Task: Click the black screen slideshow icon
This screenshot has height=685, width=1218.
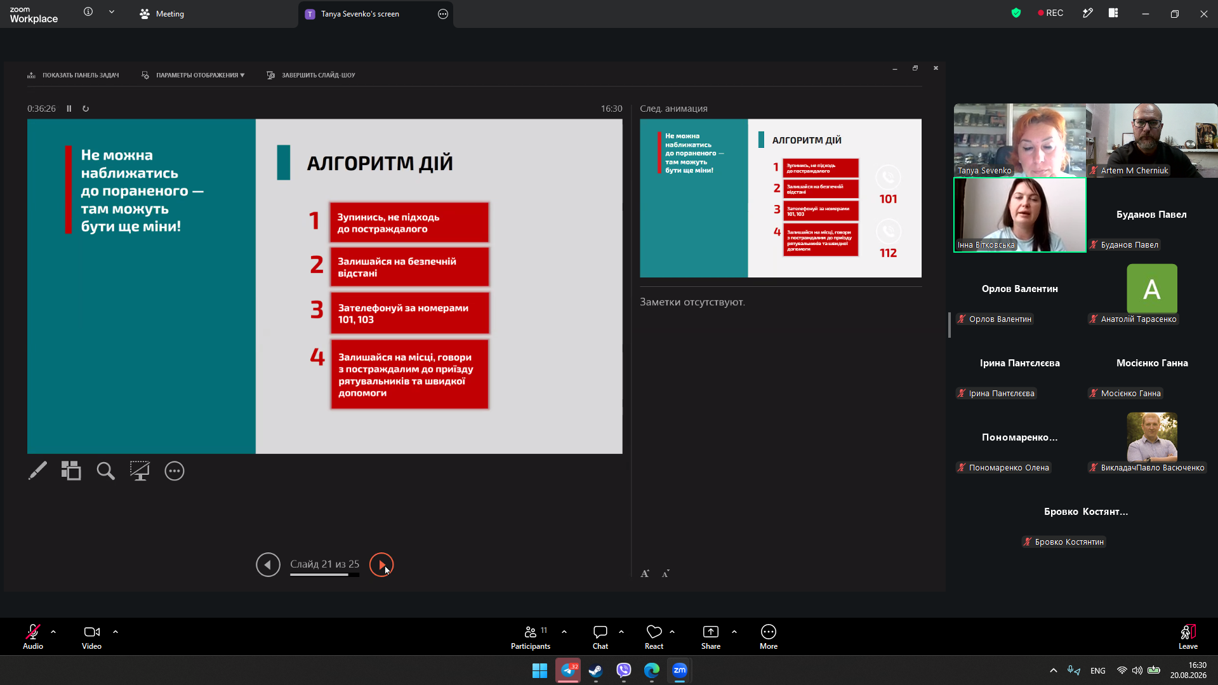Action: 140,470
